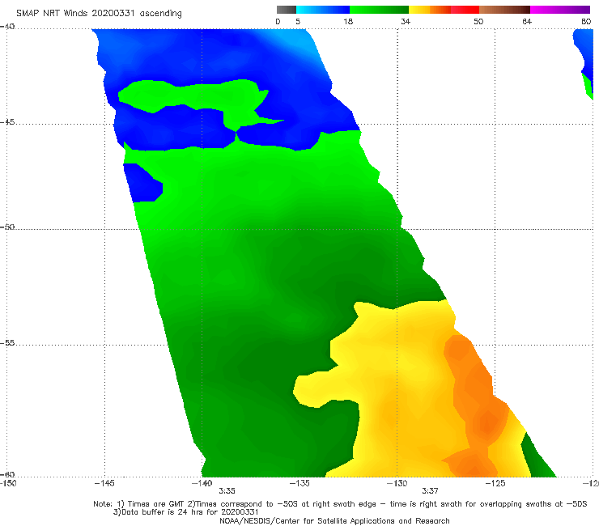Click the latitude label '-50'
Screen dimensions: 599x526
(x=7, y=227)
